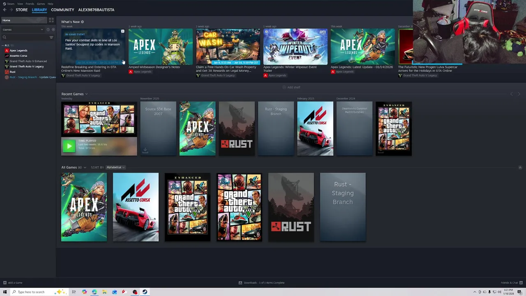Switch to the COMMUNITY tab
Screen dimensions: 526x296
(62, 10)
